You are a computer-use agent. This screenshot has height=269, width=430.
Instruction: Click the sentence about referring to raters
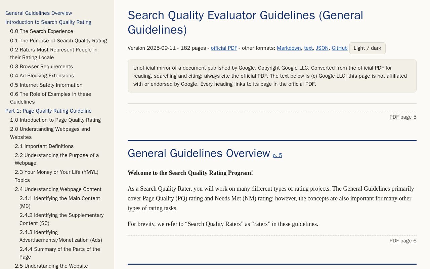coord(223,224)
